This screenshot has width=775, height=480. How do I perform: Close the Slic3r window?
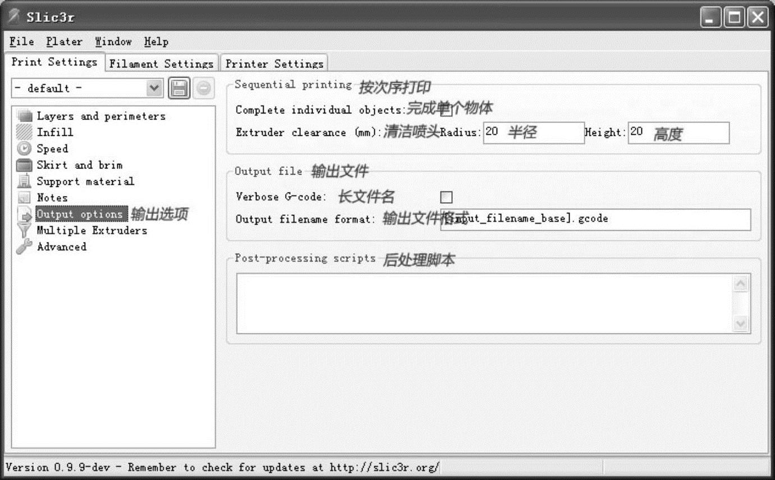[757, 18]
